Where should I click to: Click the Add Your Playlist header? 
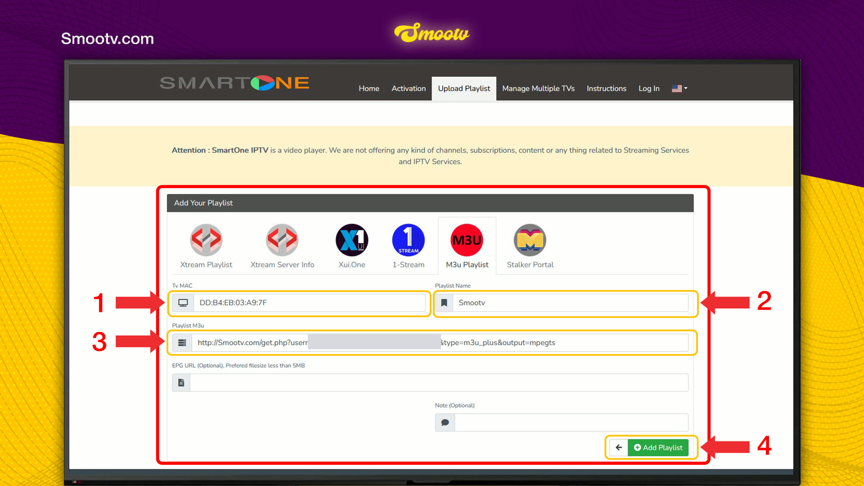pyautogui.click(x=430, y=203)
